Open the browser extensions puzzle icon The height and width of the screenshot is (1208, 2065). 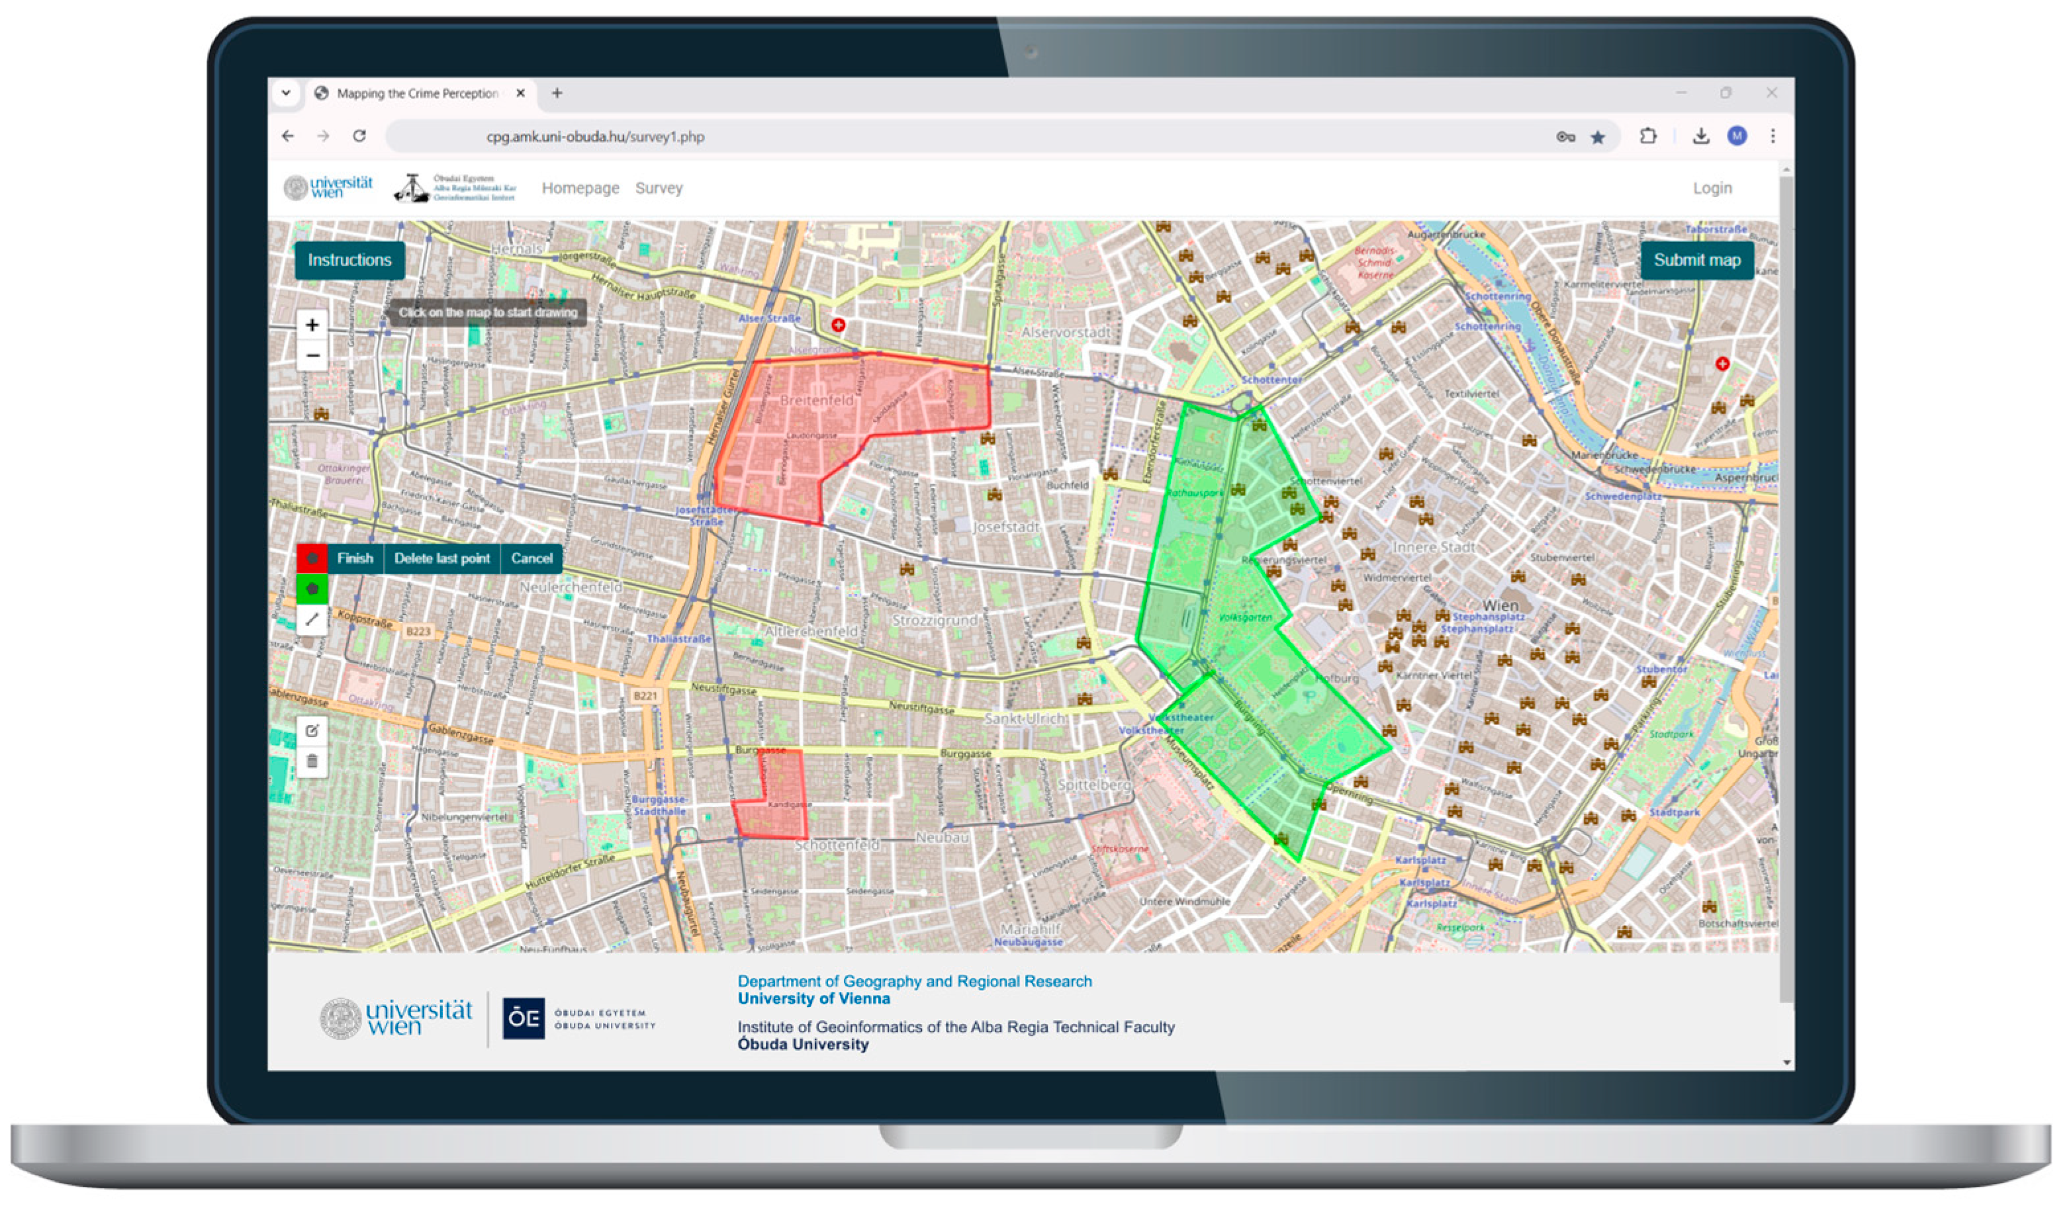pyautogui.click(x=1648, y=137)
